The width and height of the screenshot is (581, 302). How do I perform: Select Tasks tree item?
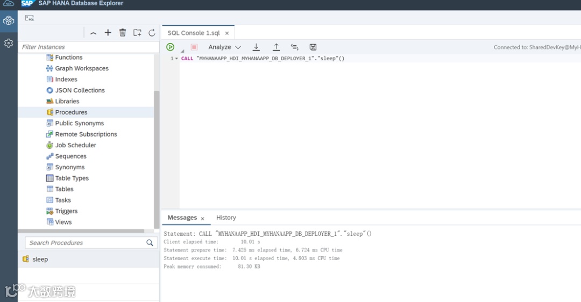tap(63, 200)
